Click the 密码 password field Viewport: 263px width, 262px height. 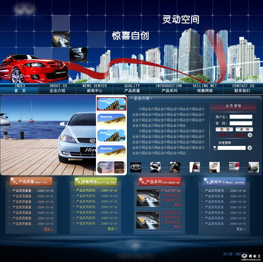coord(241,123)
